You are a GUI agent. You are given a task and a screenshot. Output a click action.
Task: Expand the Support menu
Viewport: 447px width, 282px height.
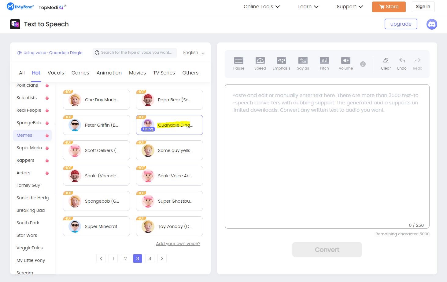click(x=350, y=7)
